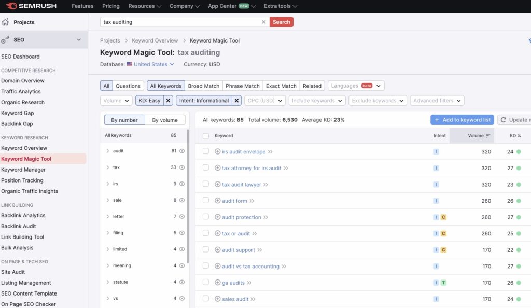Click the red Search button

282,22
